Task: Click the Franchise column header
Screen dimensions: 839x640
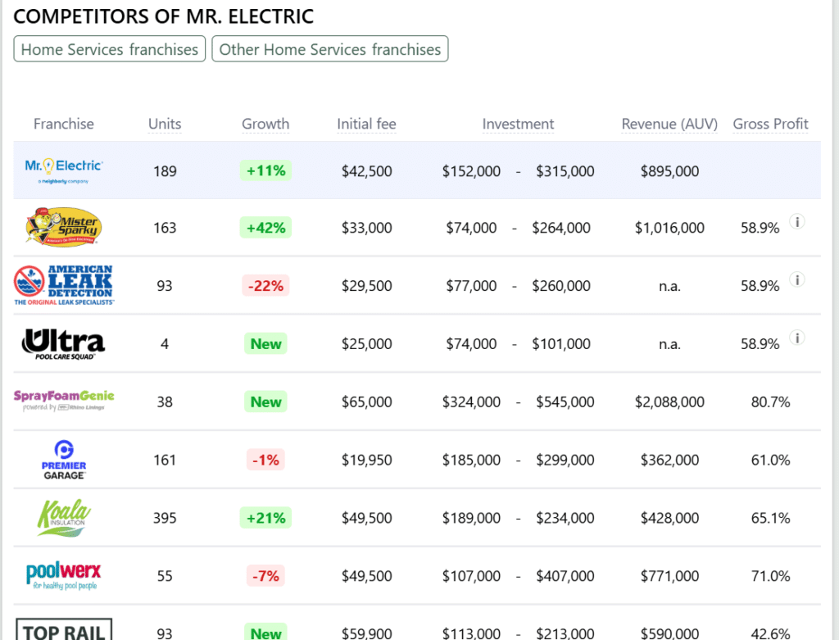Action: [64, 124]
